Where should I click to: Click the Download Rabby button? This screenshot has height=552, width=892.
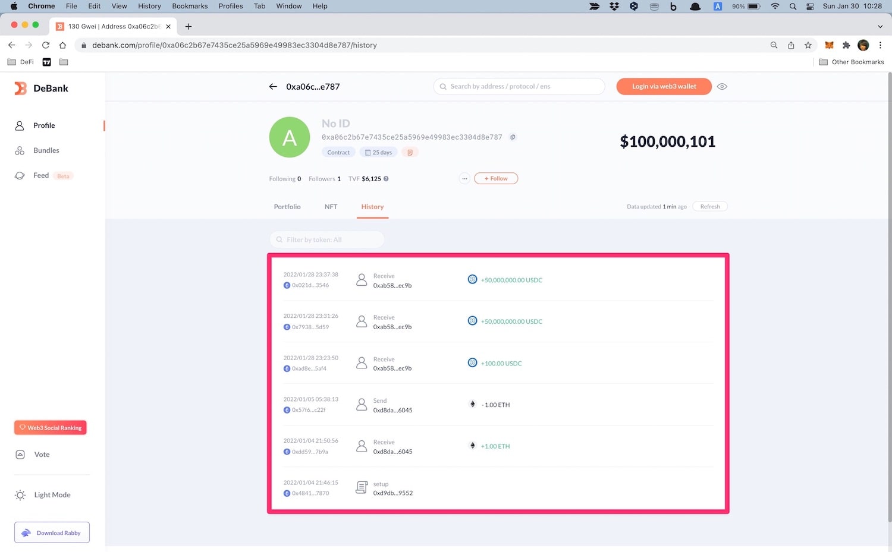(52, 532)
